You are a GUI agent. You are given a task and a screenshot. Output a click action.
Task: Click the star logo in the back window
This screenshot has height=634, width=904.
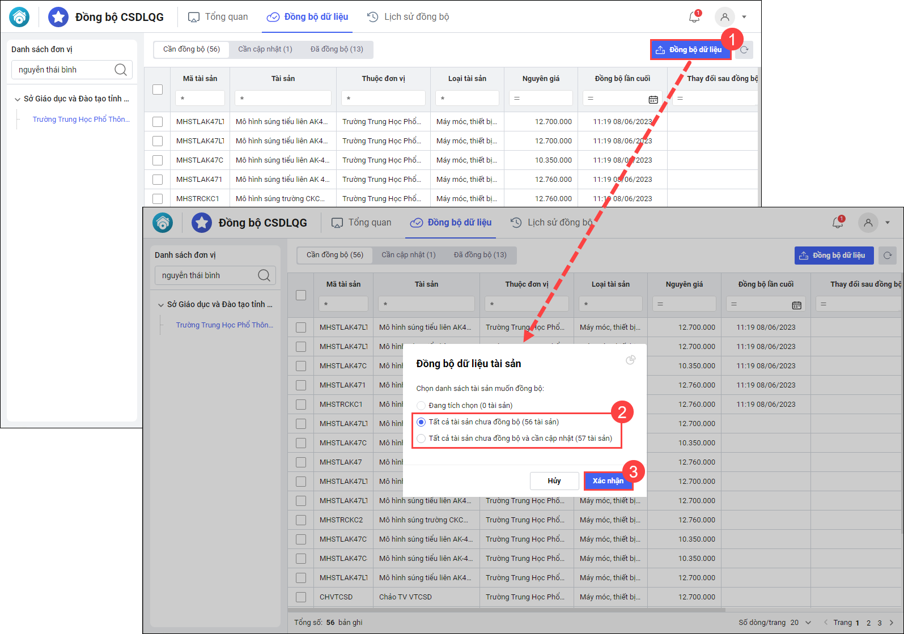[58, 17]
